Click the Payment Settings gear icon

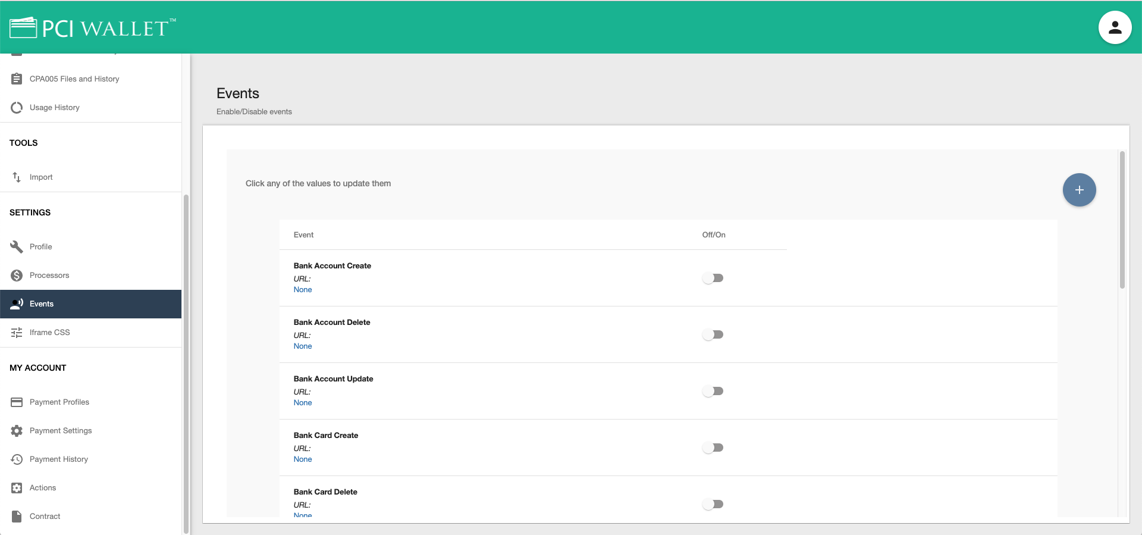pyautogui.click(x=17, y=430)
